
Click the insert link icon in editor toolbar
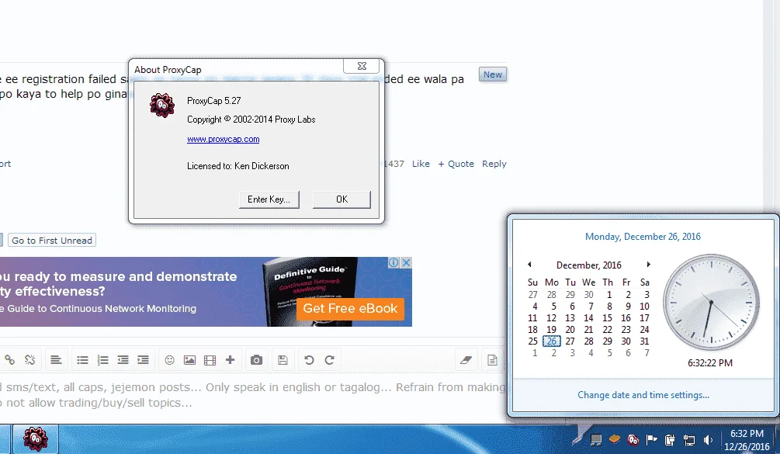pyautogui.click(x=9, y=359)
